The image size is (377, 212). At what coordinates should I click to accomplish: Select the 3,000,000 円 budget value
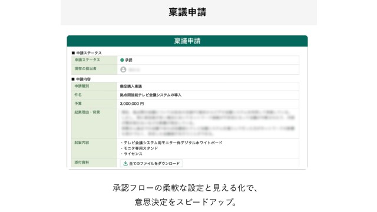pos(132,104)
